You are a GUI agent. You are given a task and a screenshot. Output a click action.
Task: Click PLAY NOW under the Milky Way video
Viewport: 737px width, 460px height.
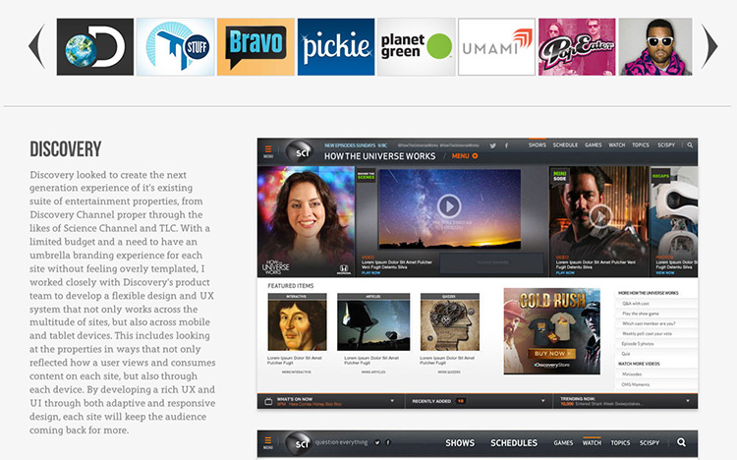(371, 273)
